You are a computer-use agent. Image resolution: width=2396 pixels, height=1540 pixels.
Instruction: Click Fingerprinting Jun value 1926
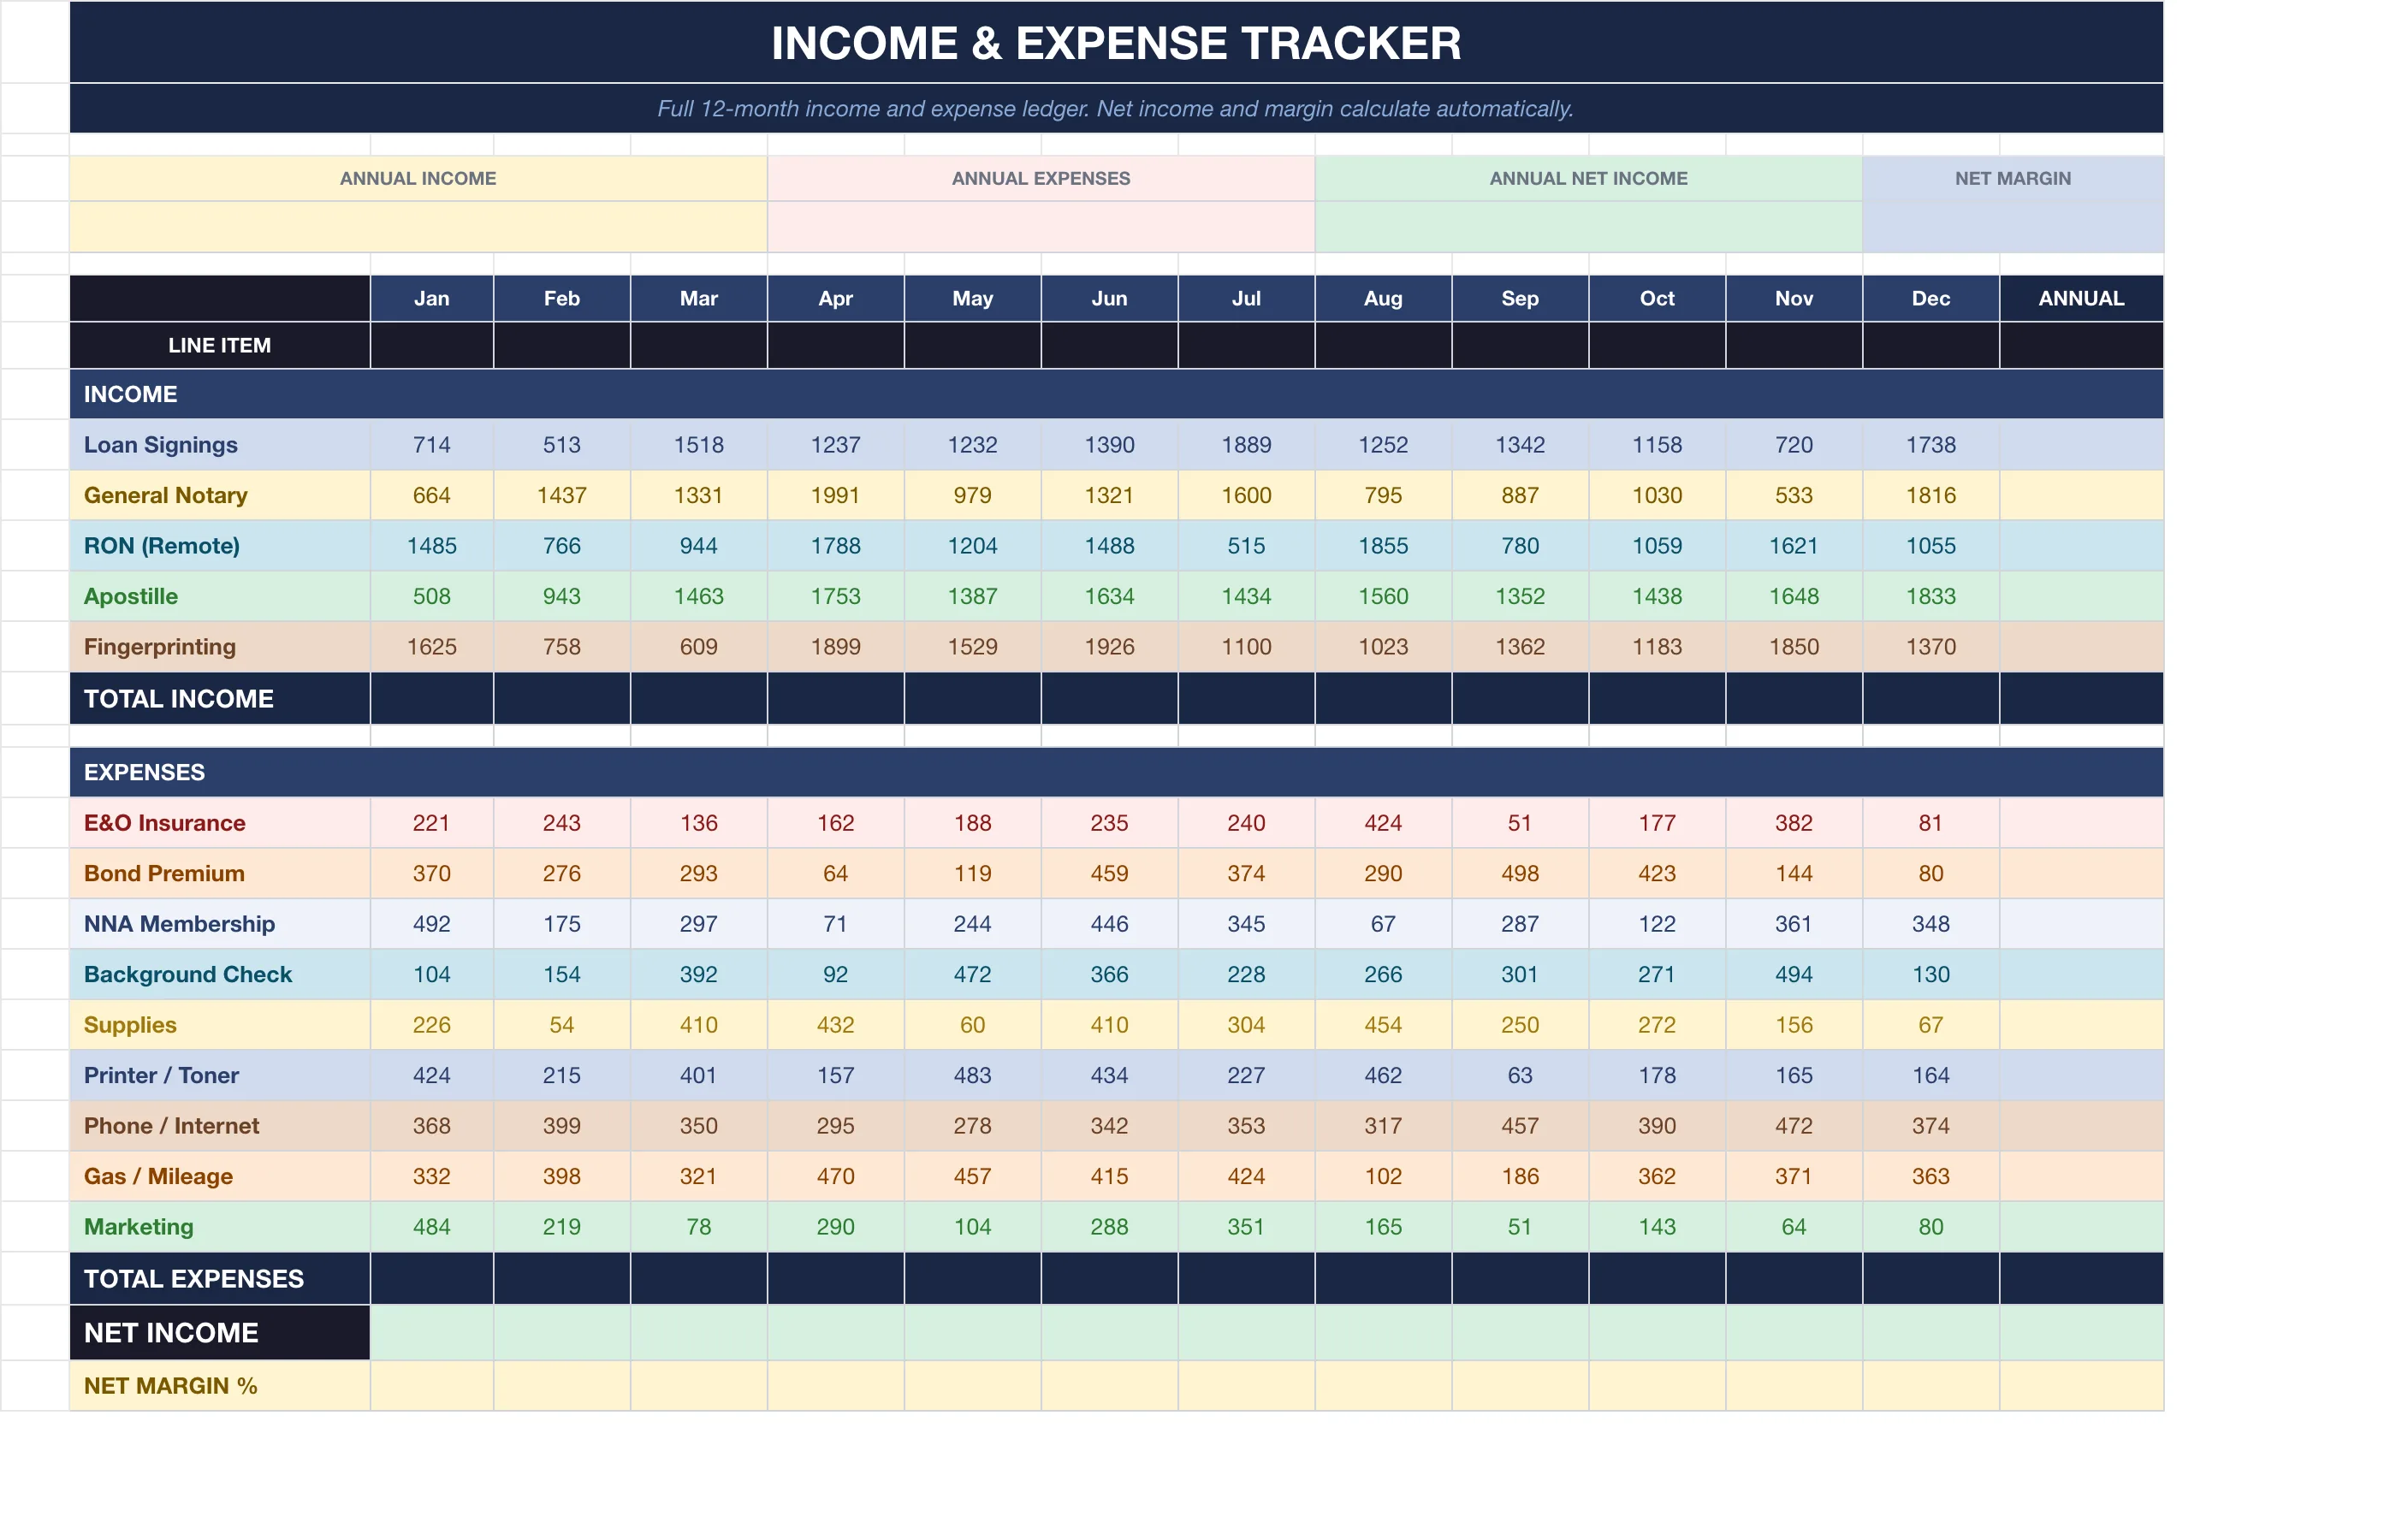pyautogui.click(x=1109, y=647)
